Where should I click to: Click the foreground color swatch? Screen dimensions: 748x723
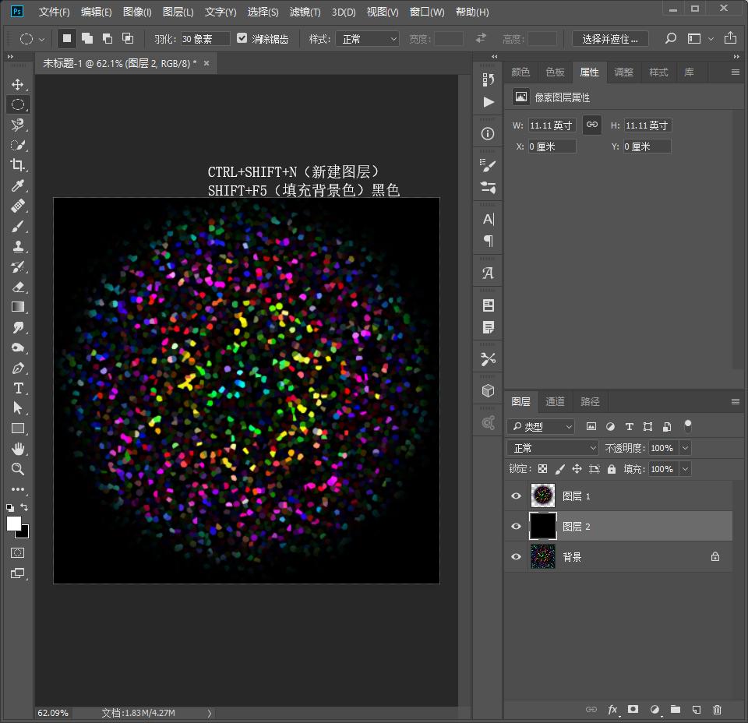coord(14,524)
